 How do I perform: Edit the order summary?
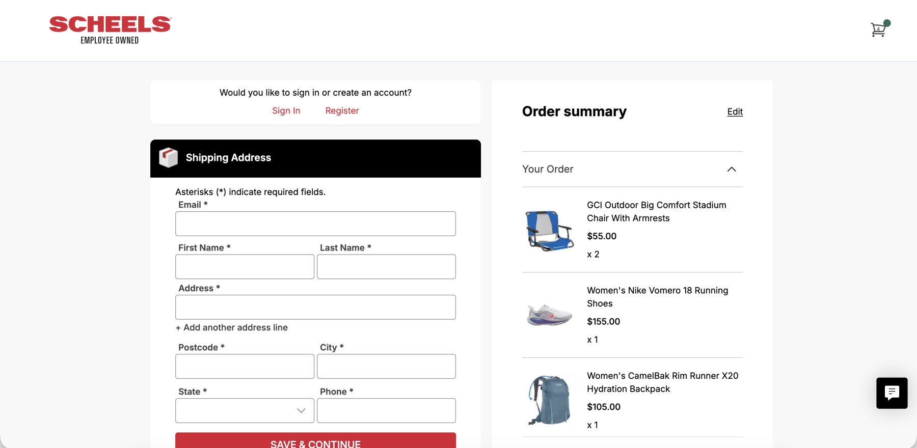coord(735,111)
